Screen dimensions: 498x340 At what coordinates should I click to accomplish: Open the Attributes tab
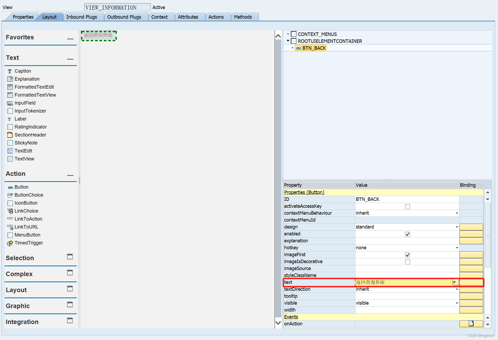click(188, 17)
